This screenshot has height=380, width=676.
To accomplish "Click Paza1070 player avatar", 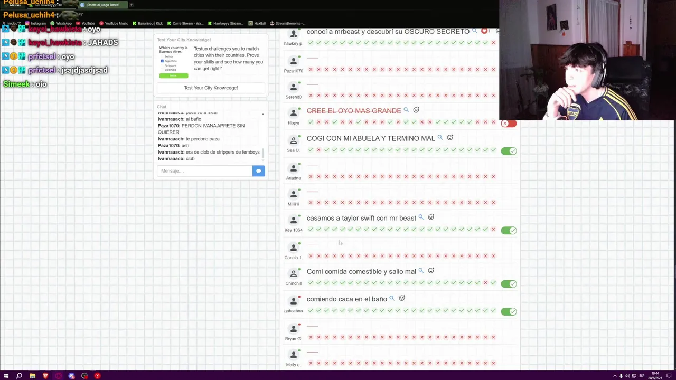I will [294, 60].
